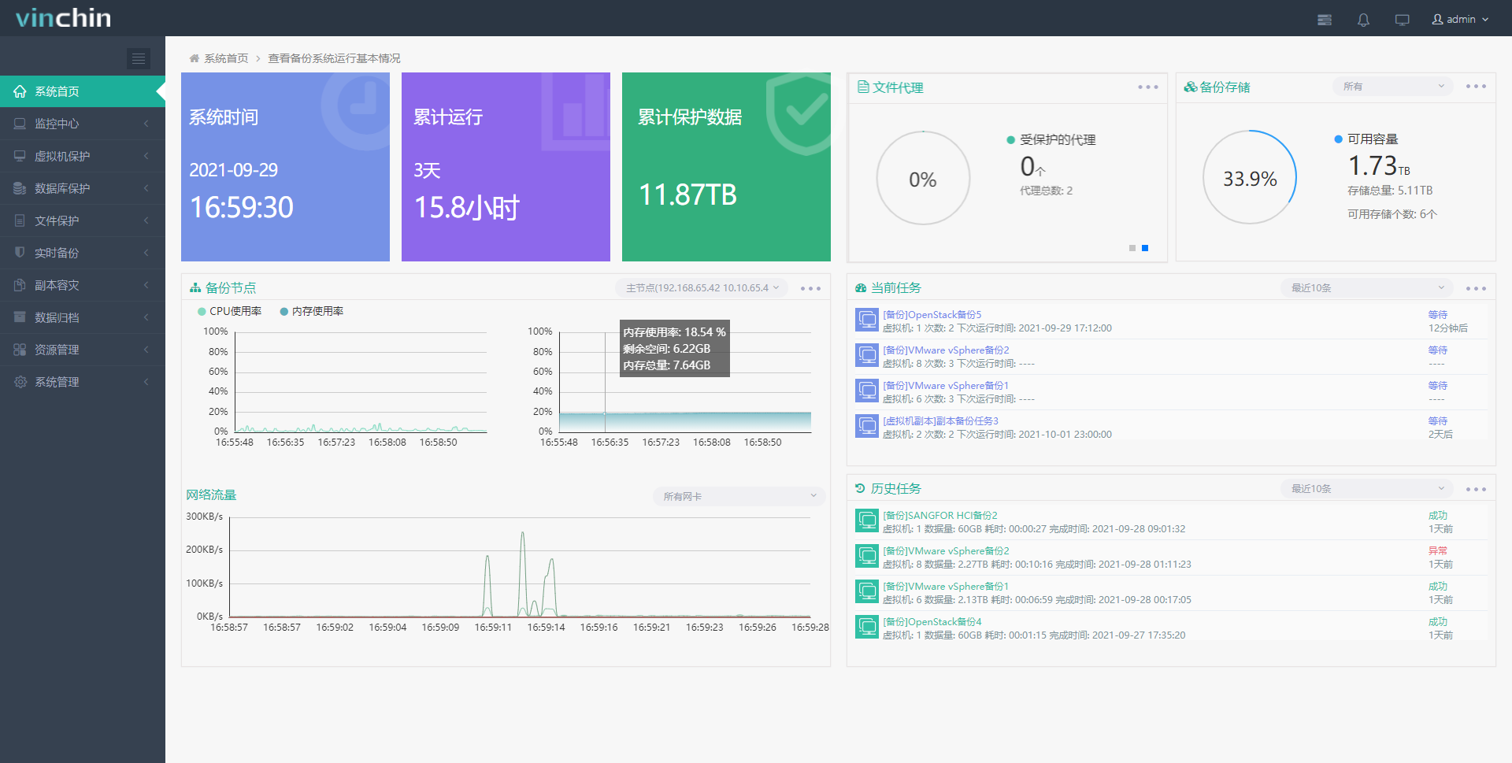Viewport: 1512px width, 763px height.
Task: Expand 系统管理 sidebar menu
Action: tap(83, 382)
